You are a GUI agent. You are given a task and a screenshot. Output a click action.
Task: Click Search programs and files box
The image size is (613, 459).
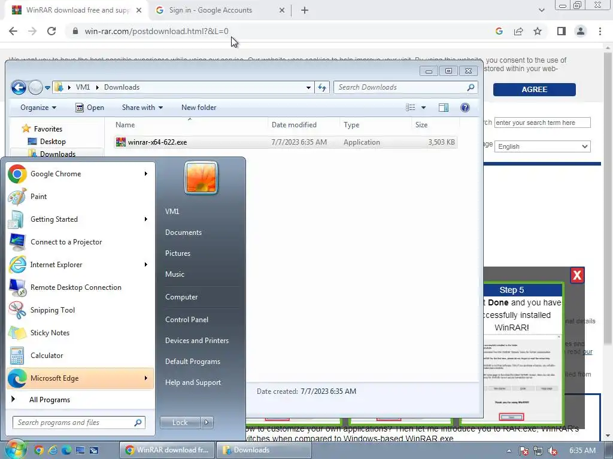coord(79,423)
